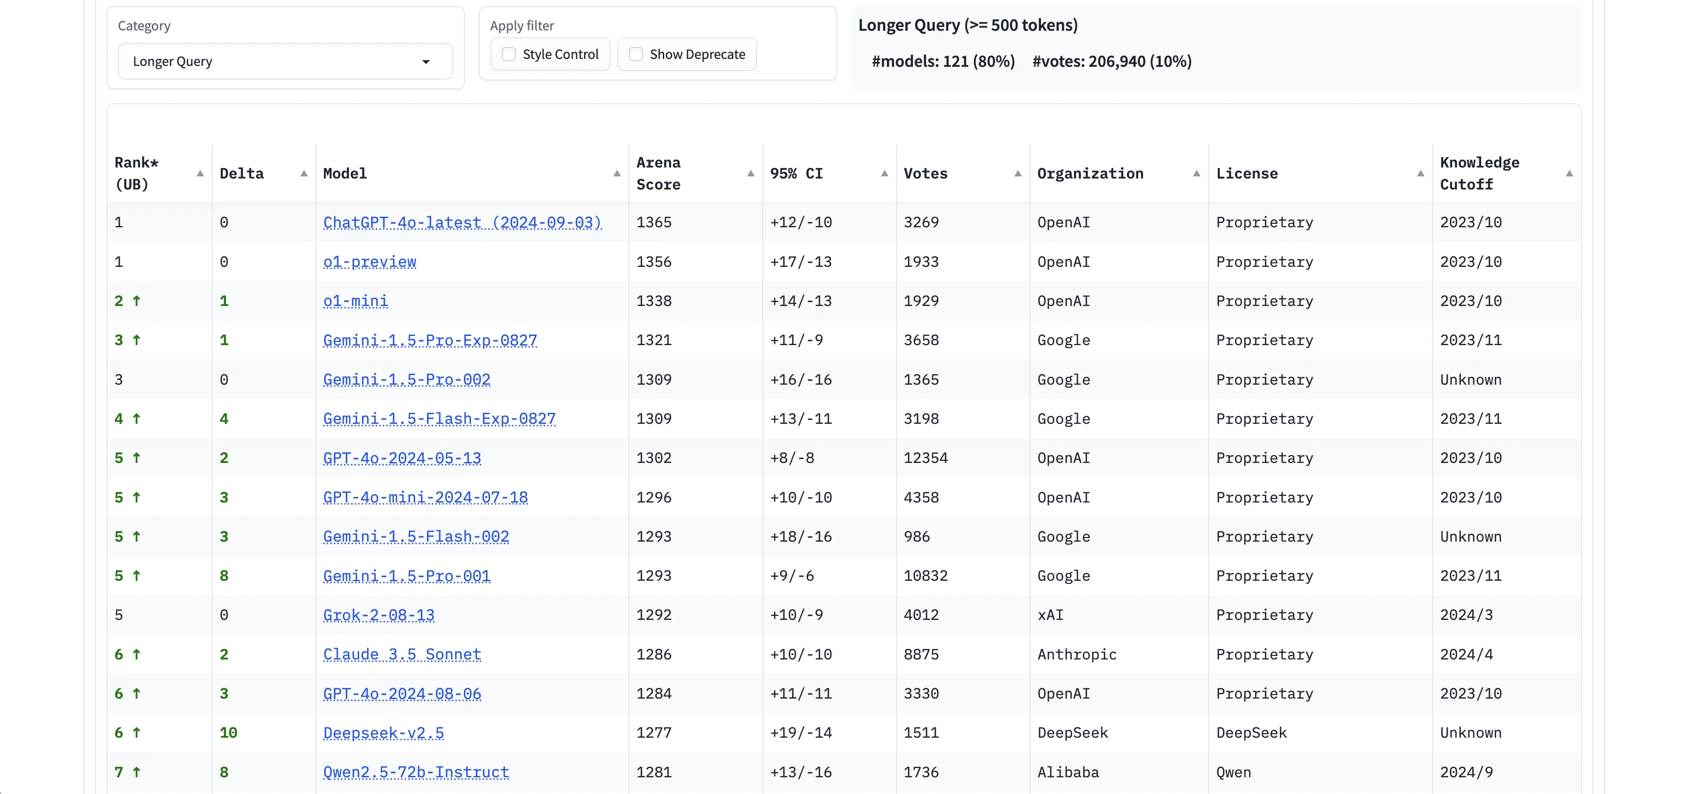Sort by Arena Score arrow icon
The image size is (1684, 794).
pos(750,174)
